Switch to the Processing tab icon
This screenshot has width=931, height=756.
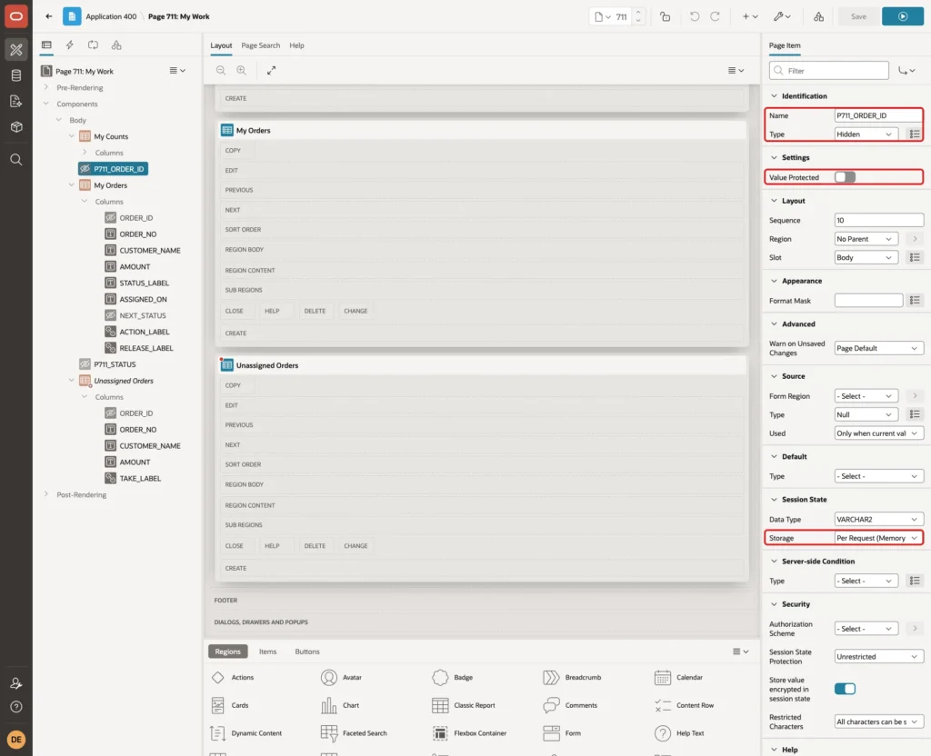[93, 45]
